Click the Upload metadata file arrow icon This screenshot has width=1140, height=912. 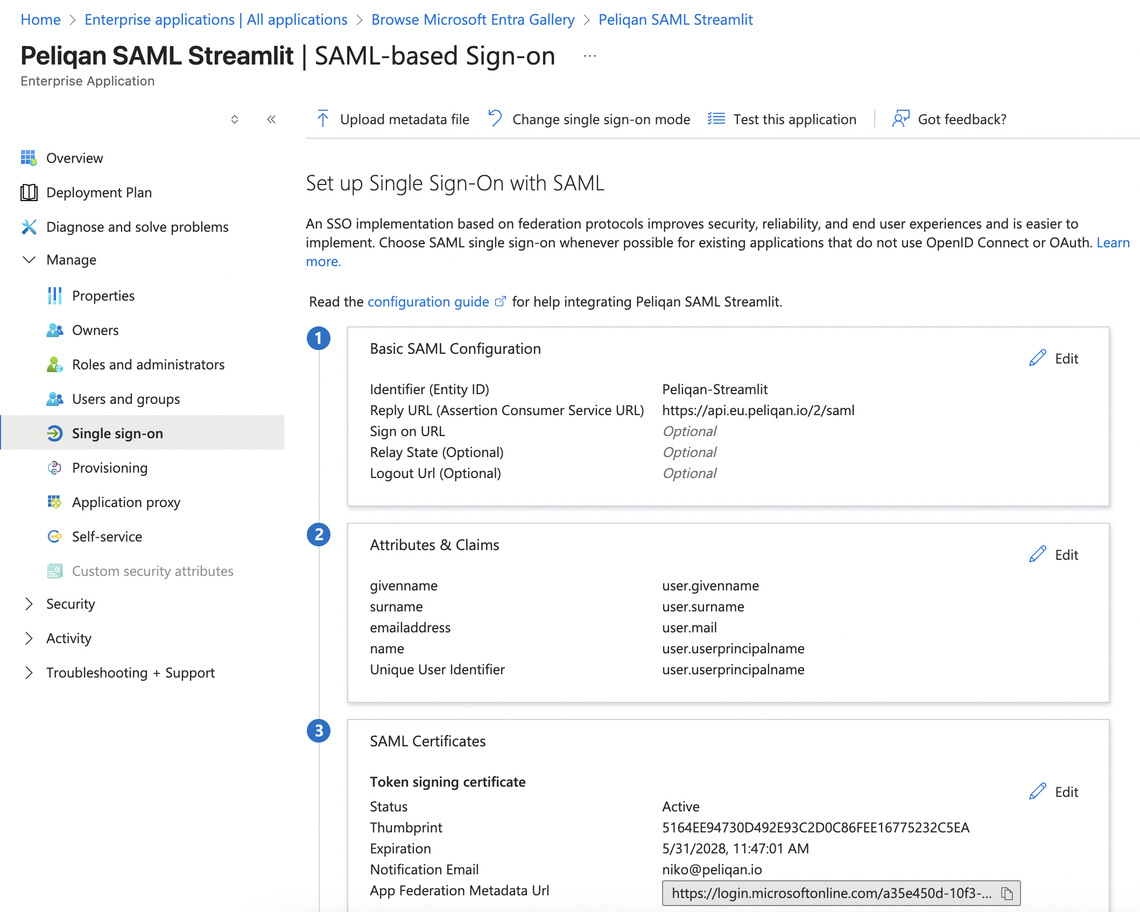point(323,119)
